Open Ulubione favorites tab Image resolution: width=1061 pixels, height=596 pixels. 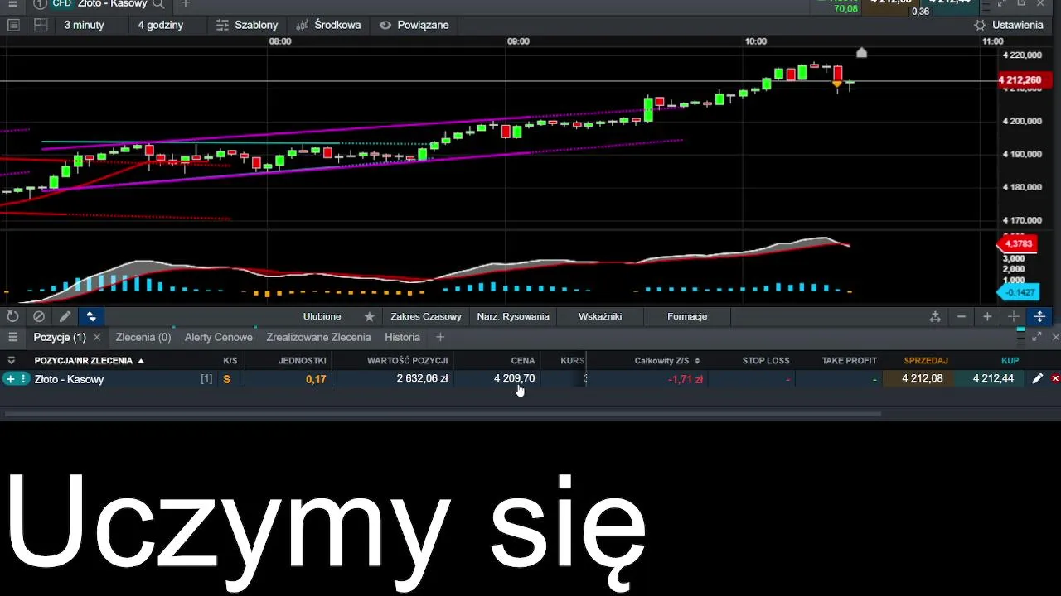(322, 316)
